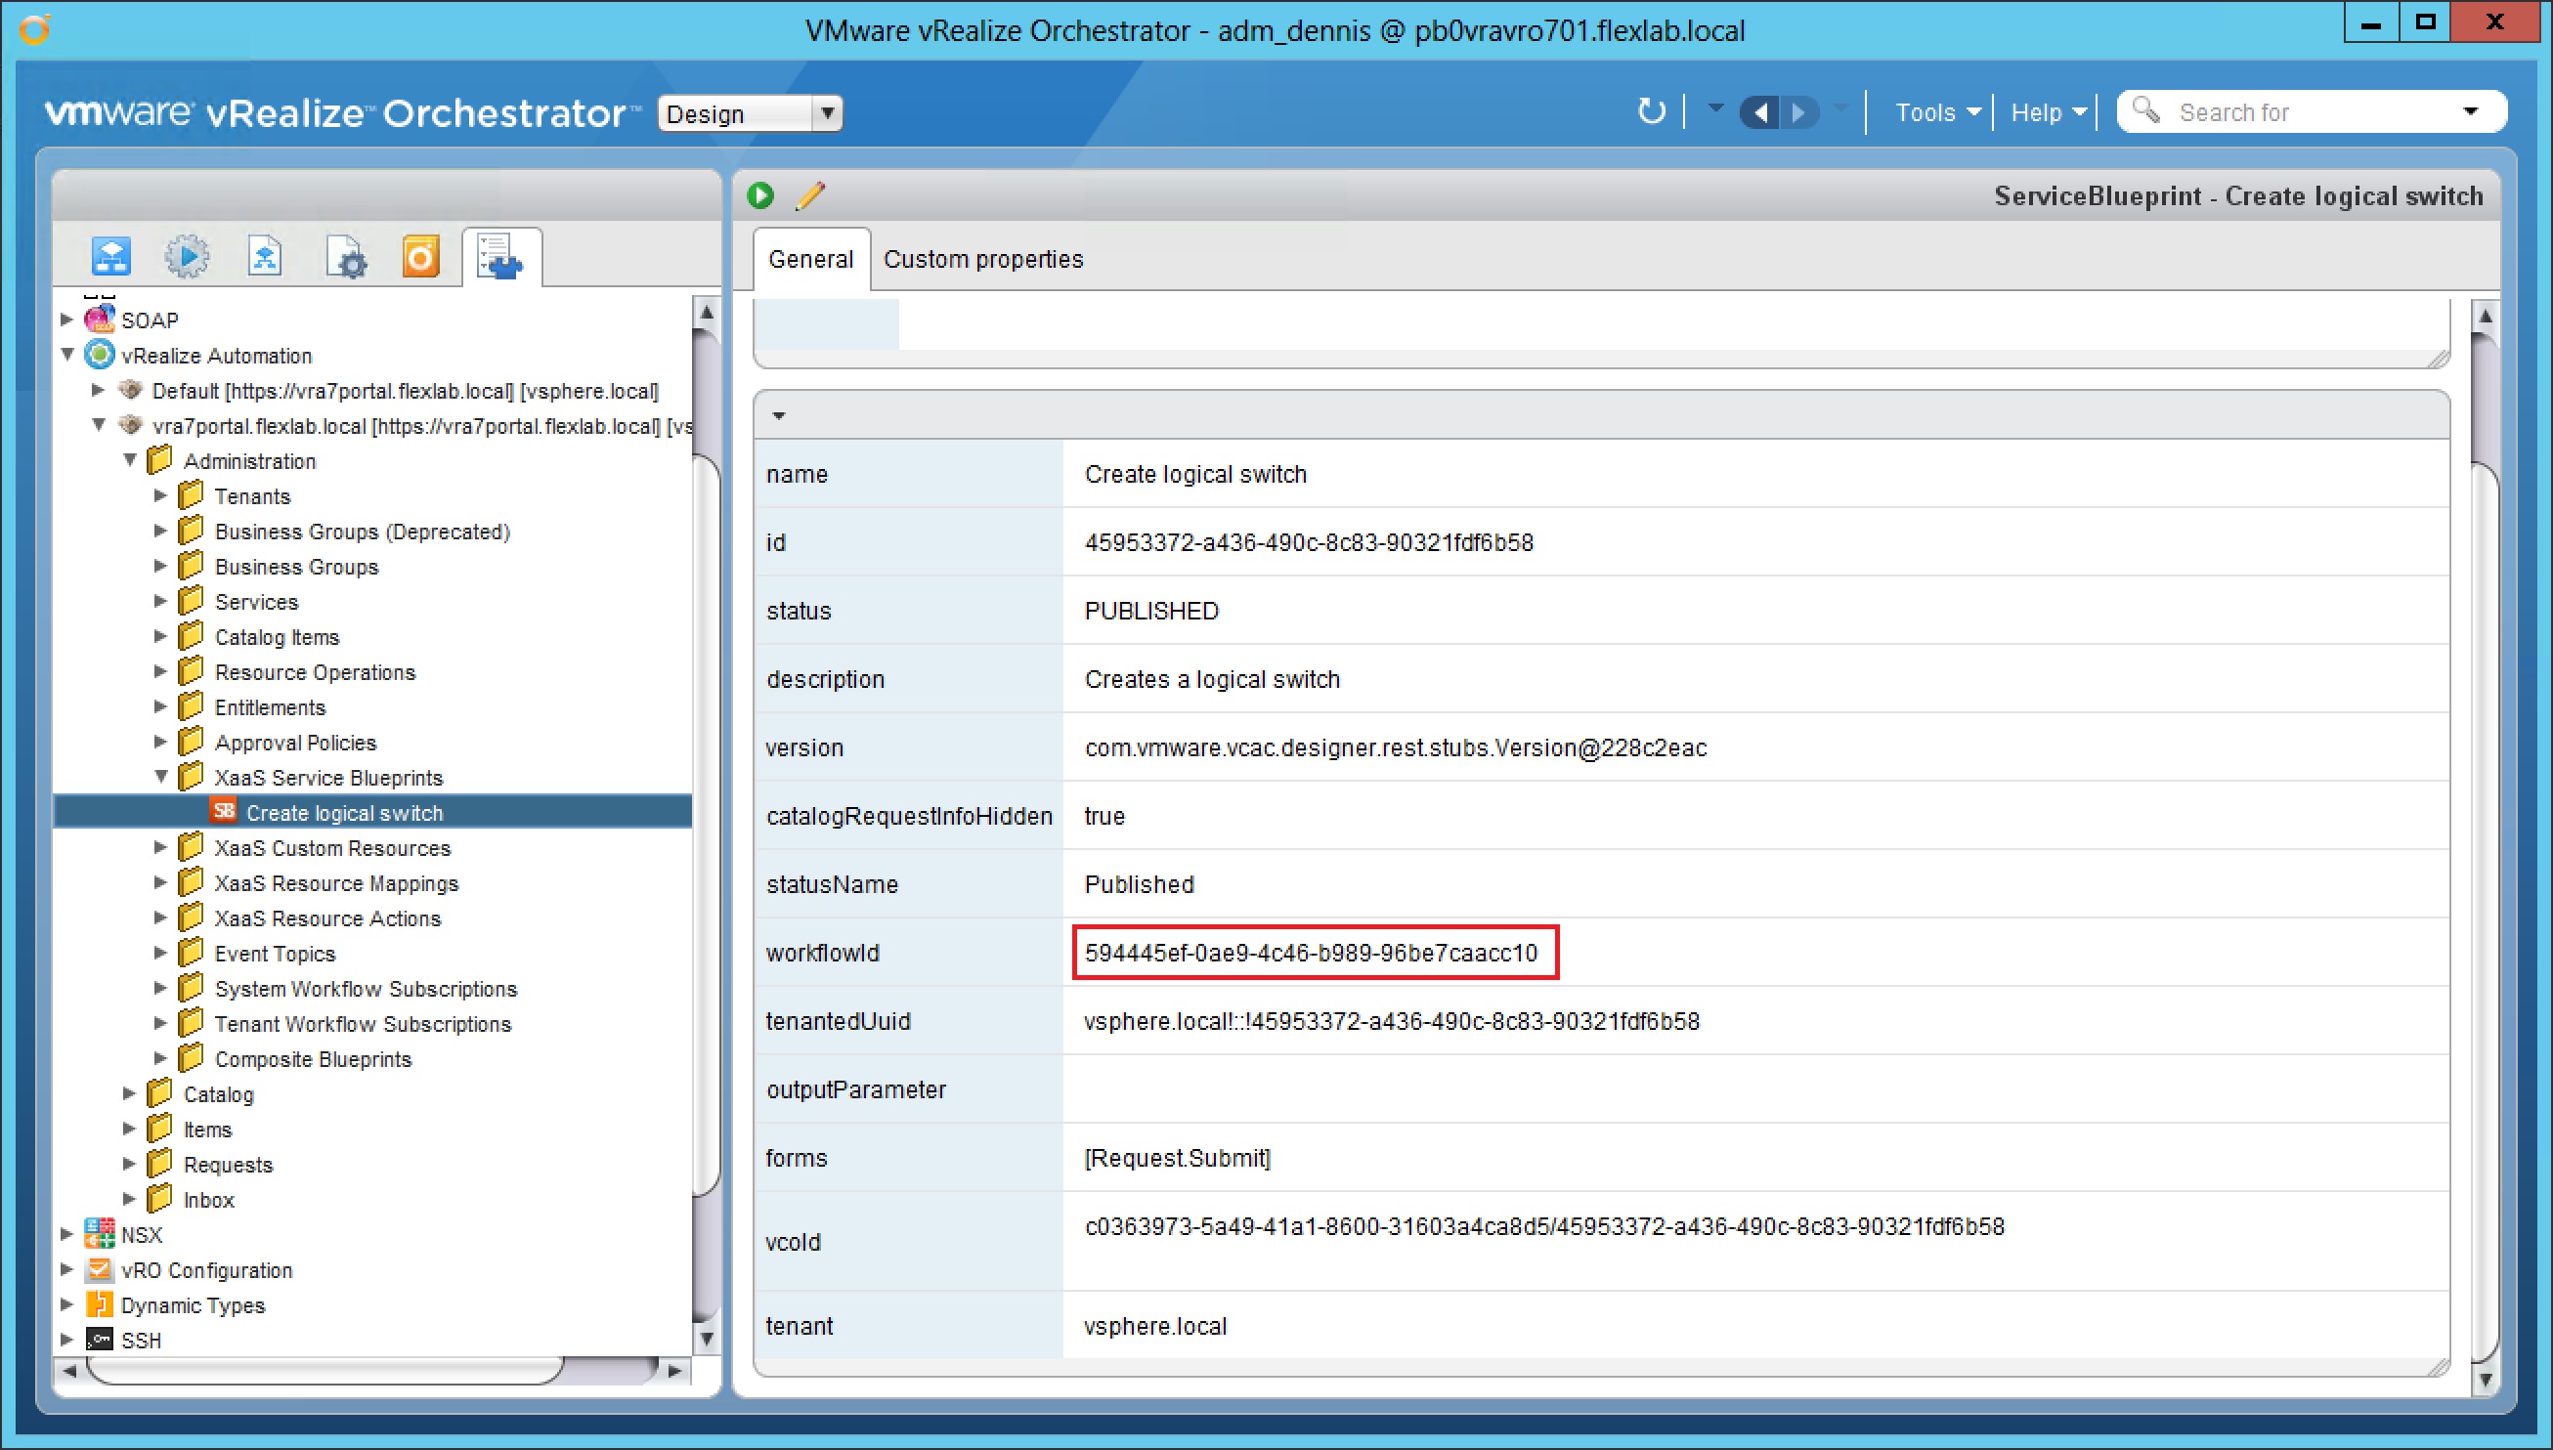Collapse the vRealize Automation tree node
This screenshot has width=2553, height=1450.
click(67, 355)
